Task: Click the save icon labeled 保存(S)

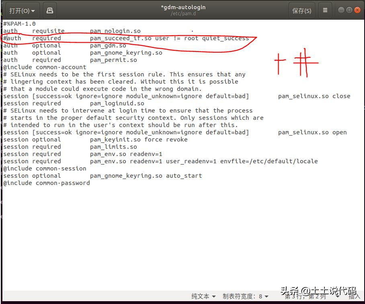Action: pyautogui.click(x=302, y=10)
